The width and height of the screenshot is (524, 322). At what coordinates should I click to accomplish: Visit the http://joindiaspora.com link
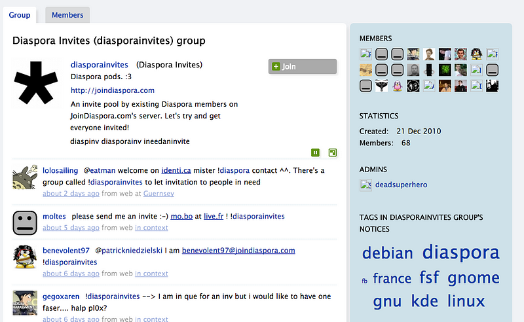click(x=112, y=90)
